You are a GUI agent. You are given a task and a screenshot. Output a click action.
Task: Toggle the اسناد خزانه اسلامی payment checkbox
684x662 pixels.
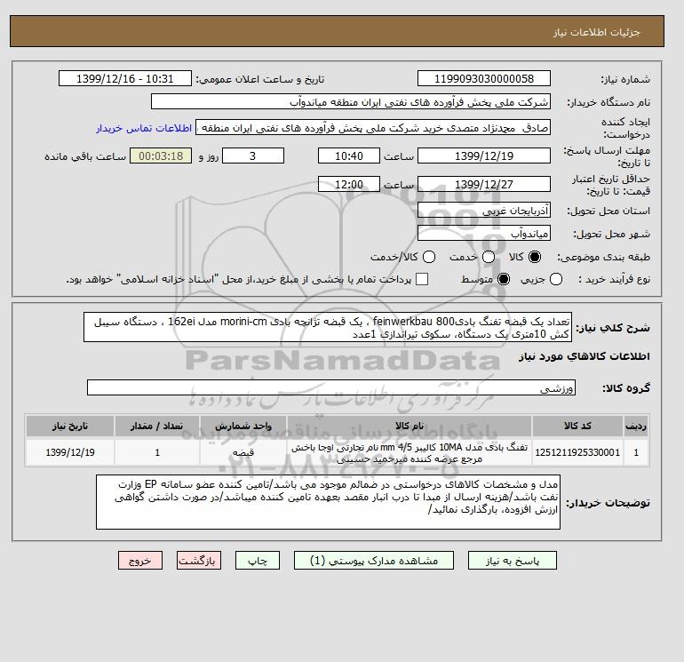coord(422,279)
